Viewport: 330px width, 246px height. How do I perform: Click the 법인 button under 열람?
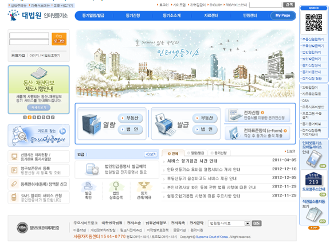tap(131, 130)
